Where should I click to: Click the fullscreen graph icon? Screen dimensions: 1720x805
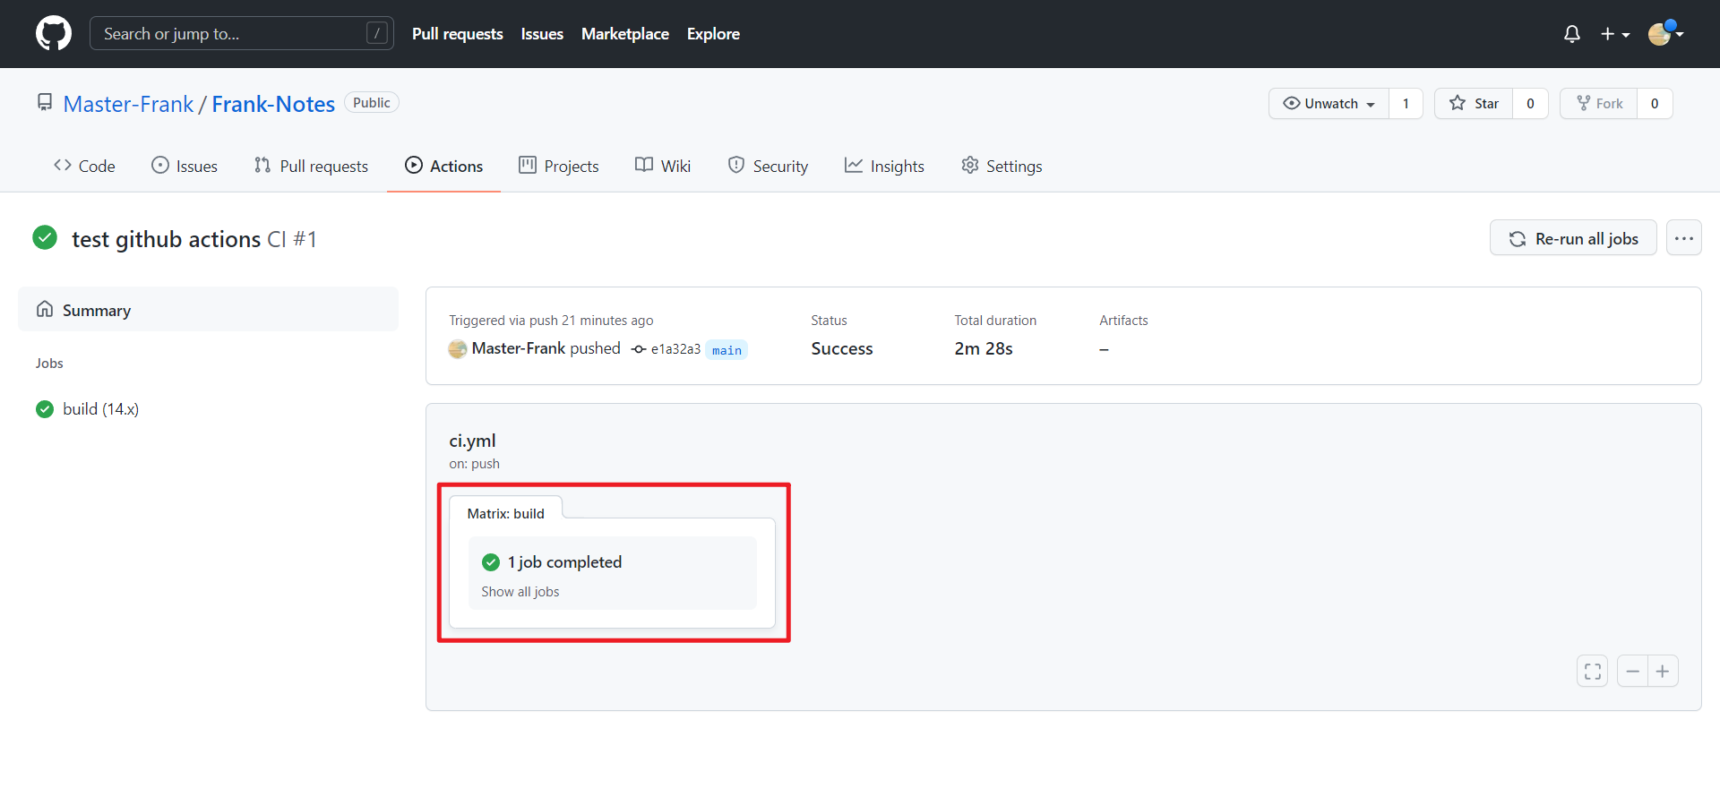click(x=1593, y=671)
